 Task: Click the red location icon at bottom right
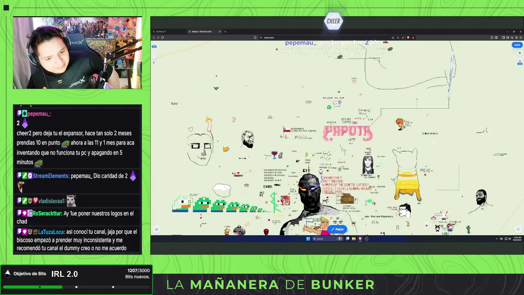point(518,229)
